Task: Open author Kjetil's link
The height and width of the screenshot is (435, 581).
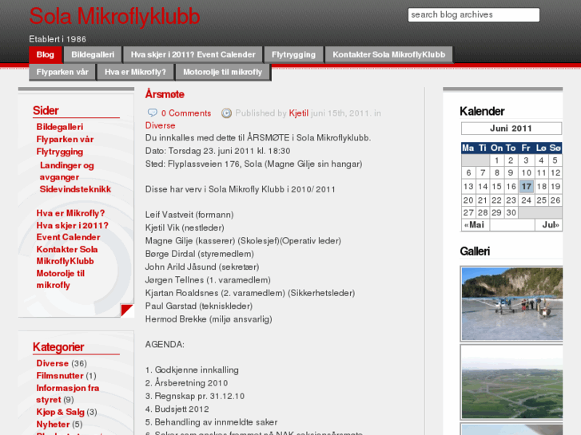Action: tap(298, 113)
